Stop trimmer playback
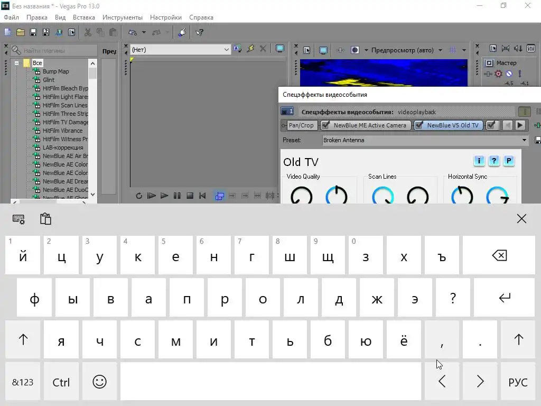This screenshot has width=541, height=406. (190, 196)
